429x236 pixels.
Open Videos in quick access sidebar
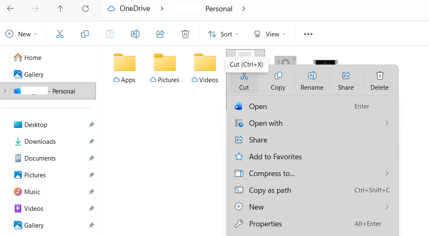(x=28, y=208)
